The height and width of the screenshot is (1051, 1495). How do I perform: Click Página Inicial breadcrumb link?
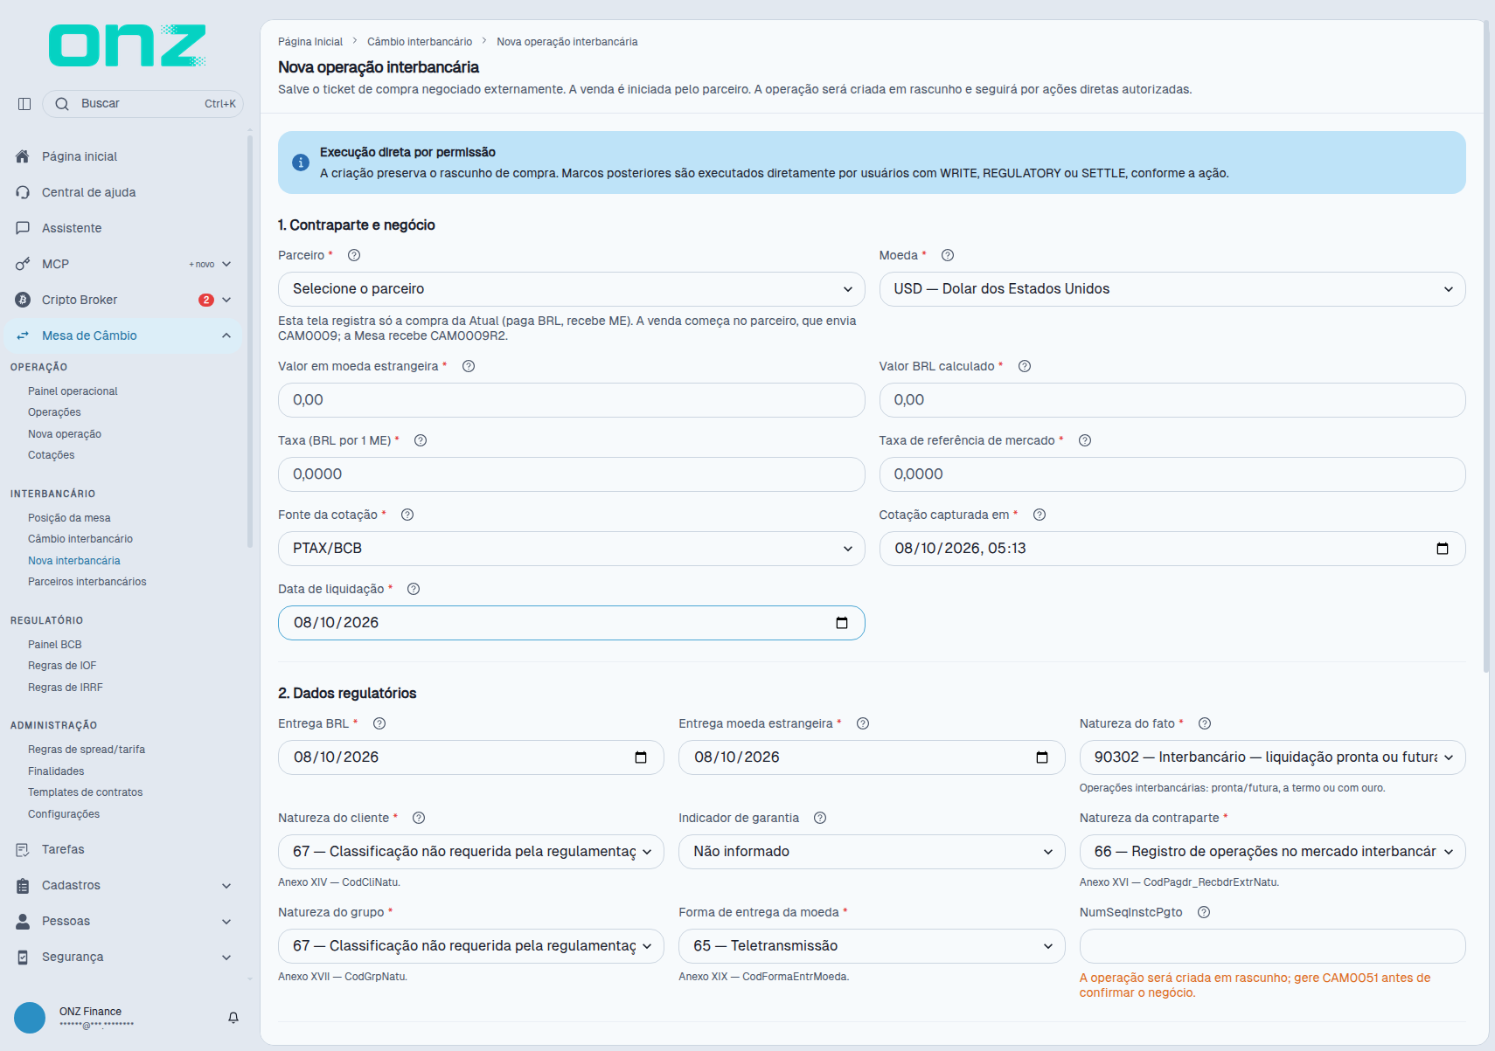pos(310,42)
